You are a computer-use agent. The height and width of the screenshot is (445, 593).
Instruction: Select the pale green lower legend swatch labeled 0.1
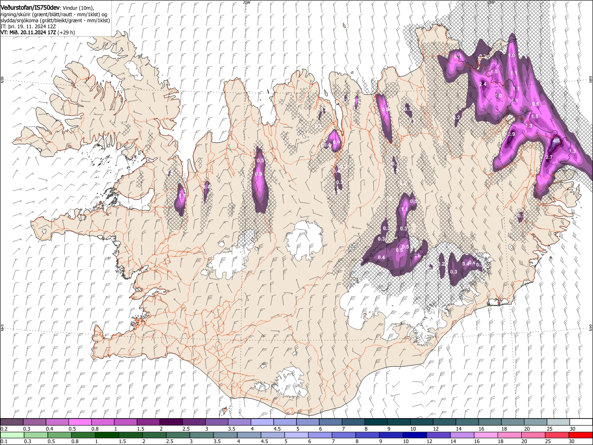[12, 435]
